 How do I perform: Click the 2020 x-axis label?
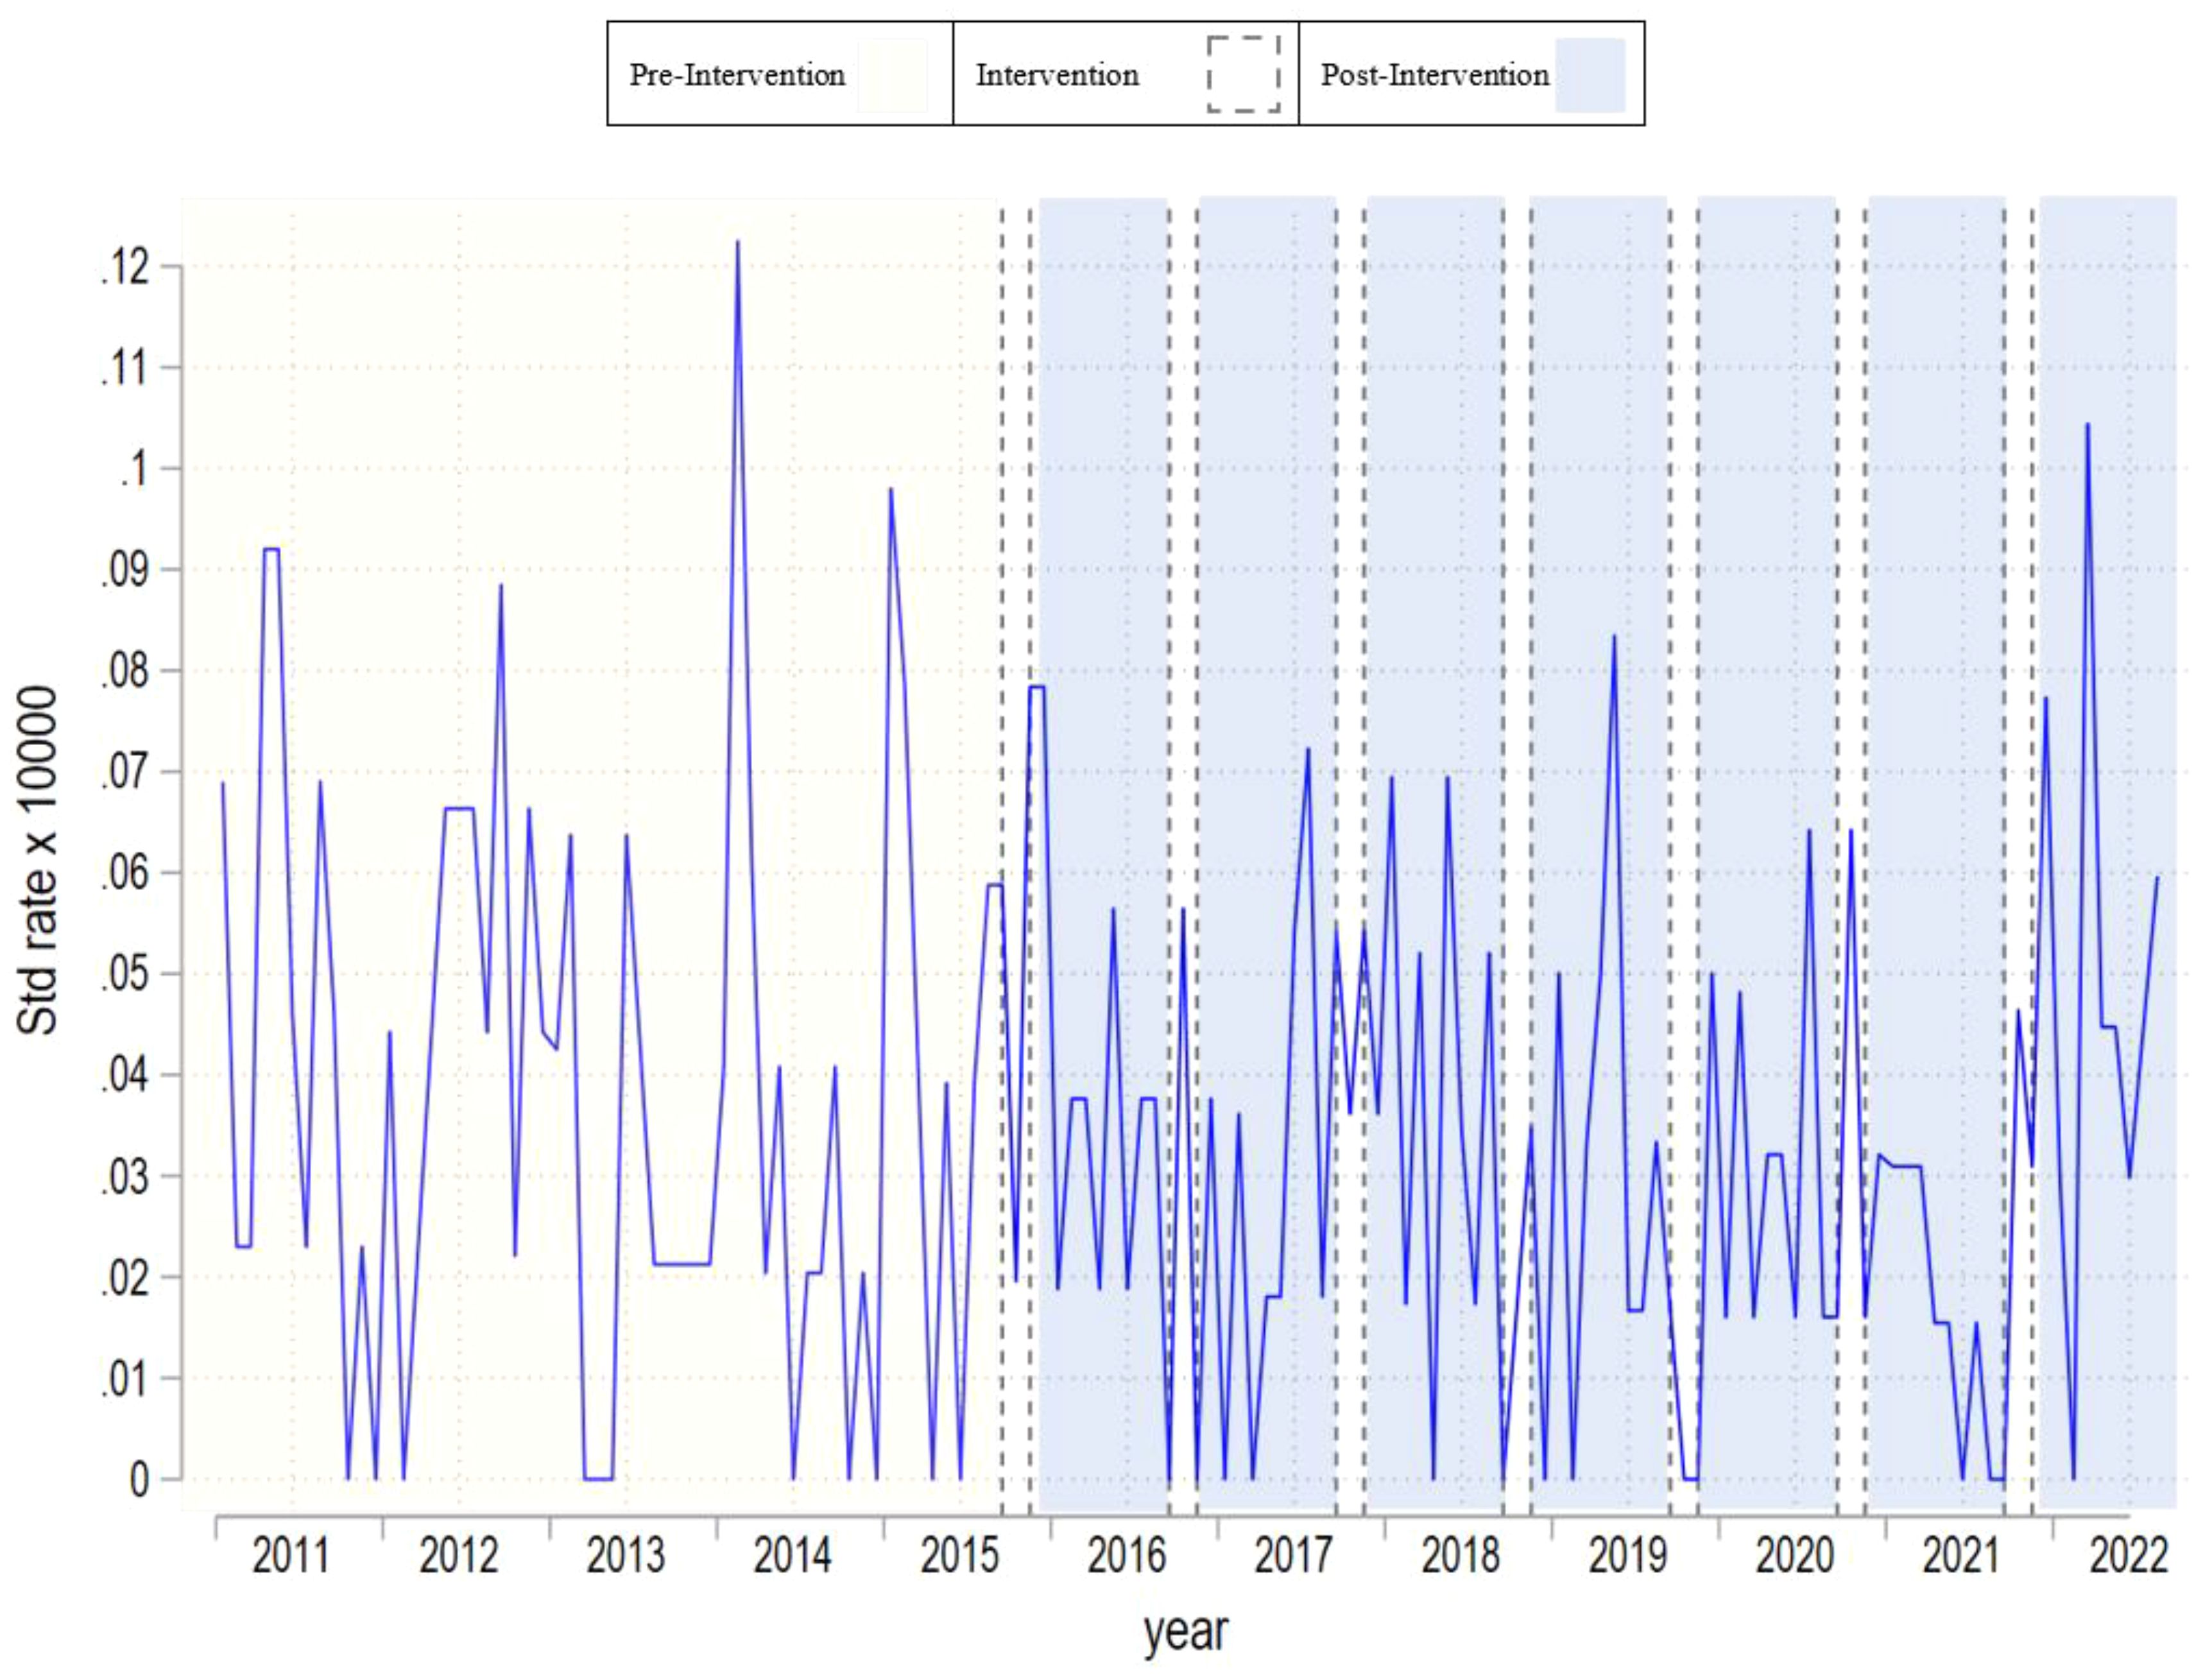pyautogui.click(x=1794, y=1555)
